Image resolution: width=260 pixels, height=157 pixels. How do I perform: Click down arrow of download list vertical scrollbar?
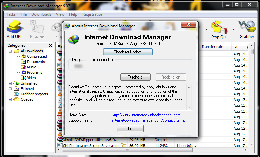pyautogui.click(x=251, y=144)
